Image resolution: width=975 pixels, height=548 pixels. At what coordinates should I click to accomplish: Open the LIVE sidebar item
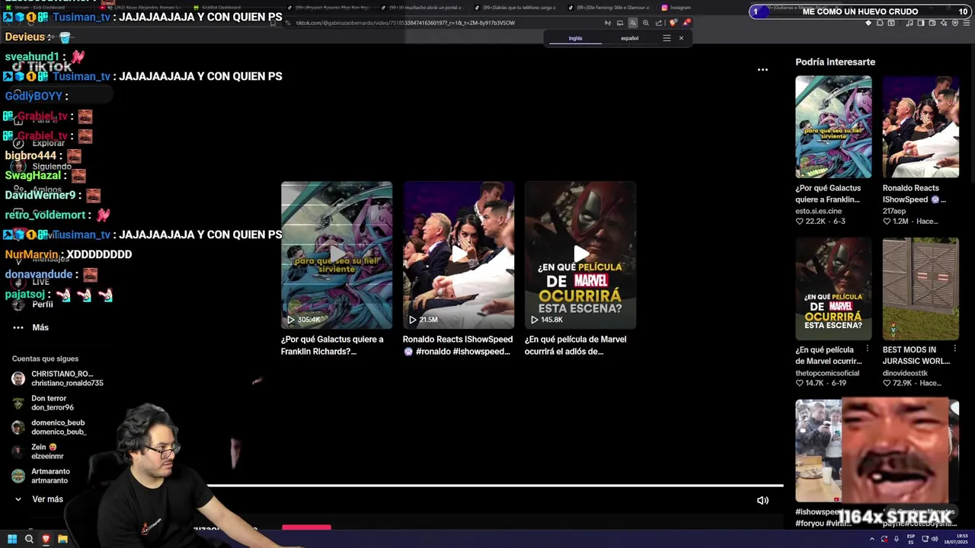32,282
